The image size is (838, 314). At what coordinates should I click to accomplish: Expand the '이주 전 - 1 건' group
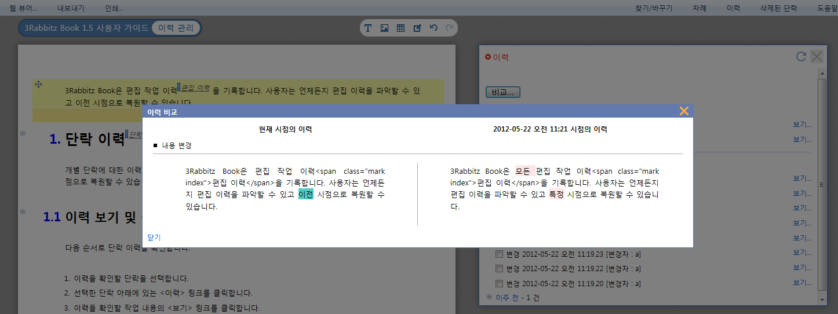(489, 298)
